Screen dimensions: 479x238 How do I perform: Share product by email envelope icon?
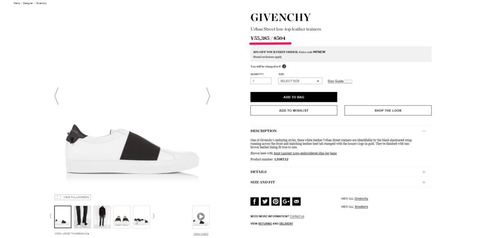point(296,201)
